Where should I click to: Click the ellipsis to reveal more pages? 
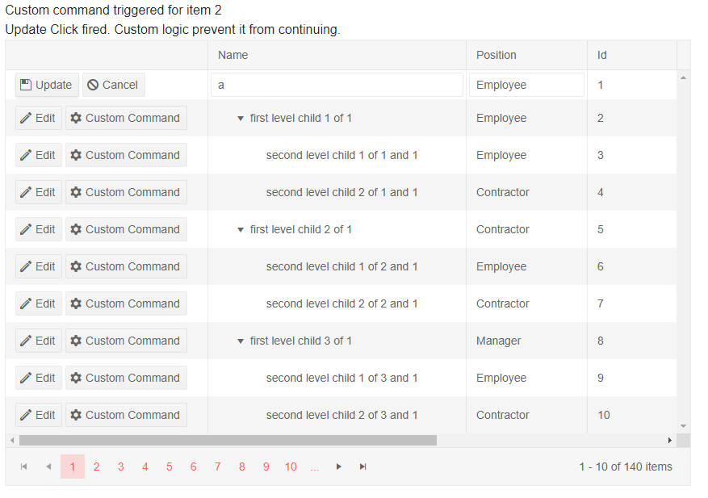(314, 467)
